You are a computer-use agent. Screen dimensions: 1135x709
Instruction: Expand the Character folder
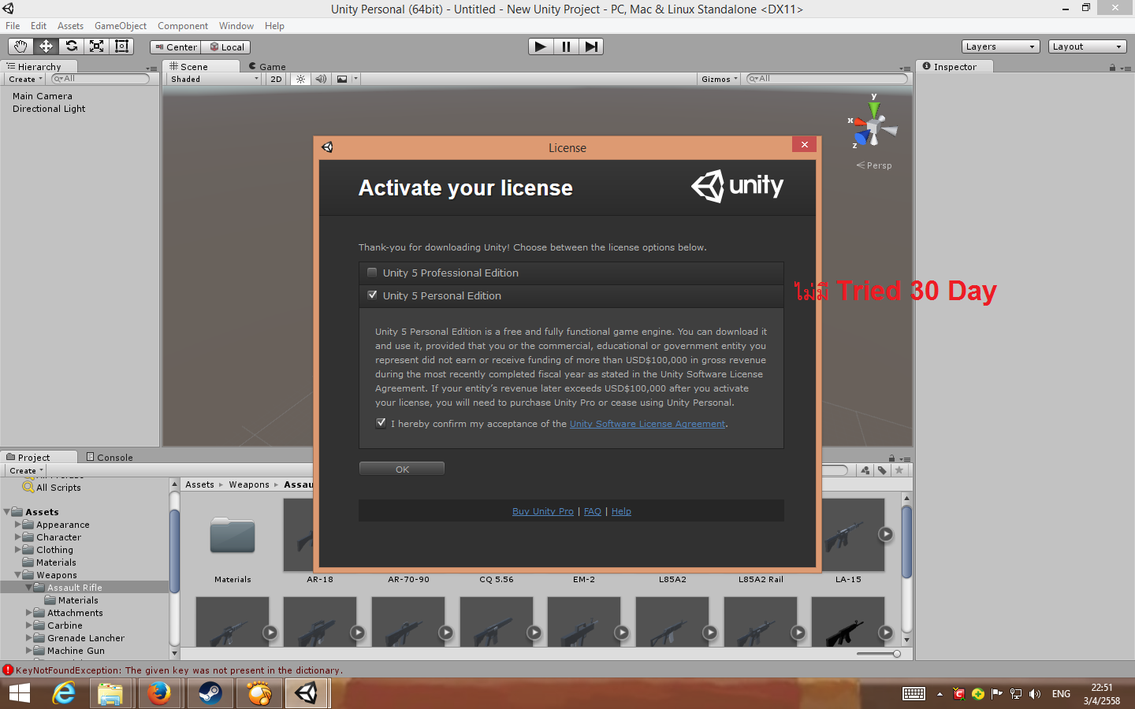point(18,536)
